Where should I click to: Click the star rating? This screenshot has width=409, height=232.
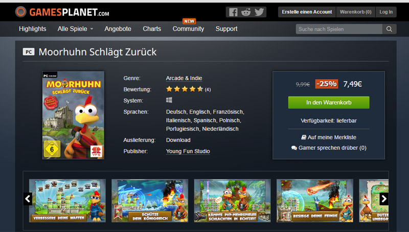(185, 89)
